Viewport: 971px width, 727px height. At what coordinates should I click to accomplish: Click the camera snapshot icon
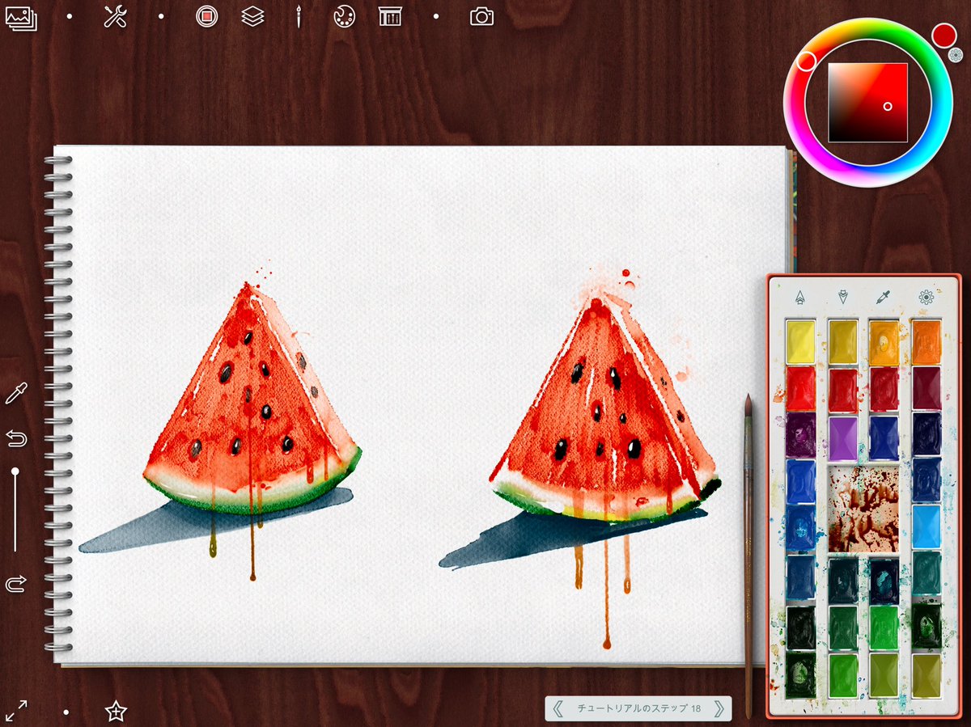tap(482, 16)
